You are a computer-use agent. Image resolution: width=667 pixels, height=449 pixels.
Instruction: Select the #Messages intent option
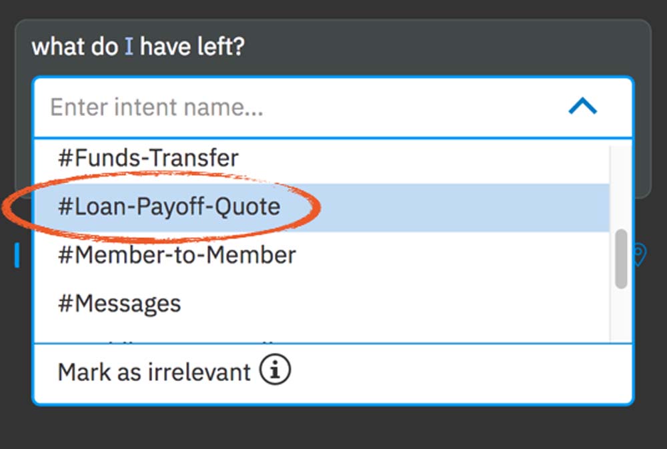(x=119, y=304)
